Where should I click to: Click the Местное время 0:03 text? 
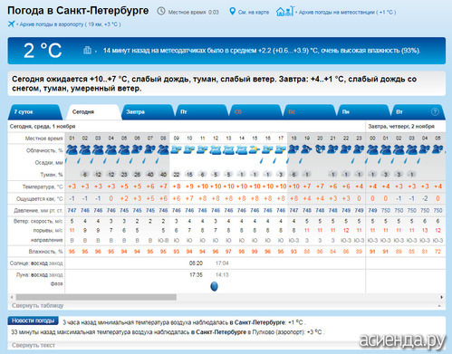point(193,13)
